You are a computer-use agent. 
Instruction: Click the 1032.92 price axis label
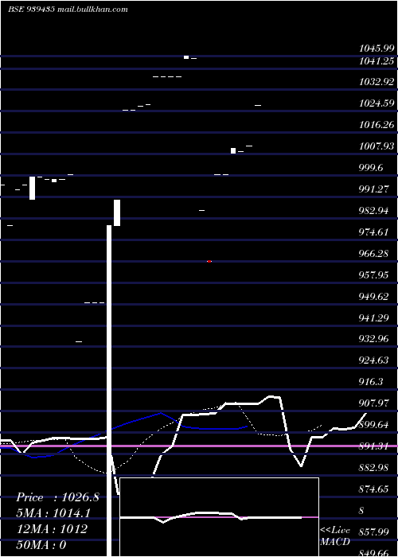(x=377, y=82)
